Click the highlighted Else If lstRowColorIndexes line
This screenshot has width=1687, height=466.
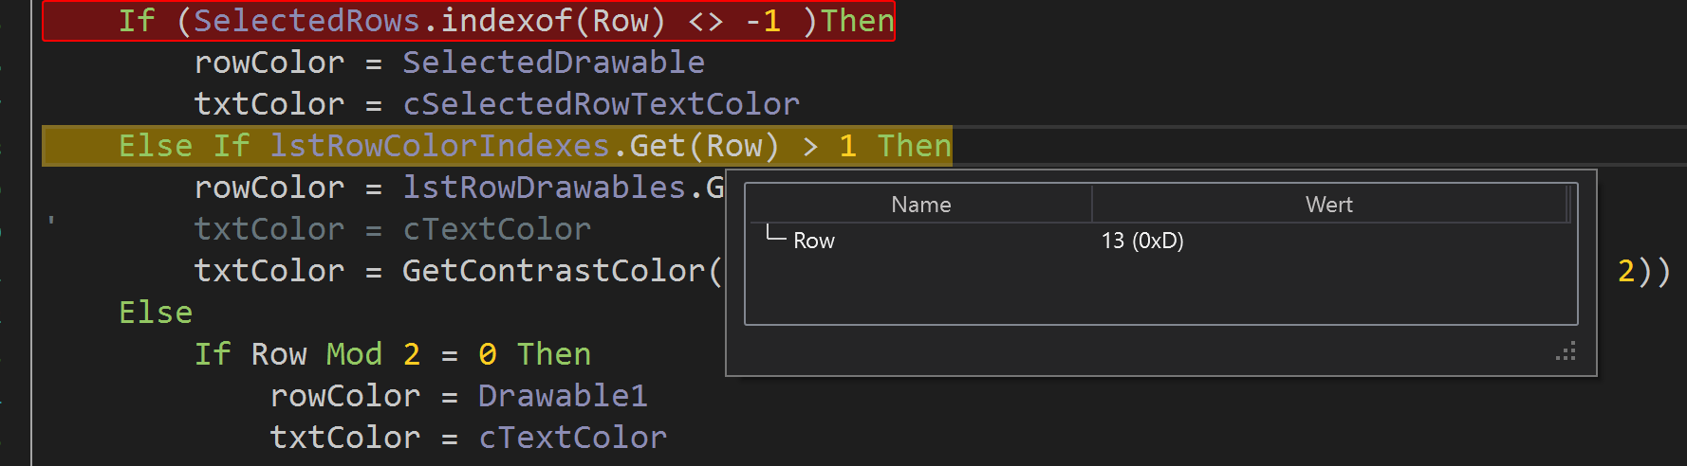pyautogui.click(x=497, y=146)
